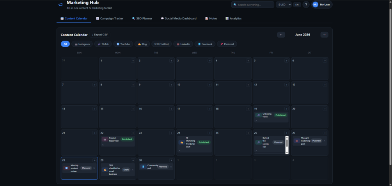
Task: Click TikTok icon on Unboxing video
Action: tap(259, 115)
